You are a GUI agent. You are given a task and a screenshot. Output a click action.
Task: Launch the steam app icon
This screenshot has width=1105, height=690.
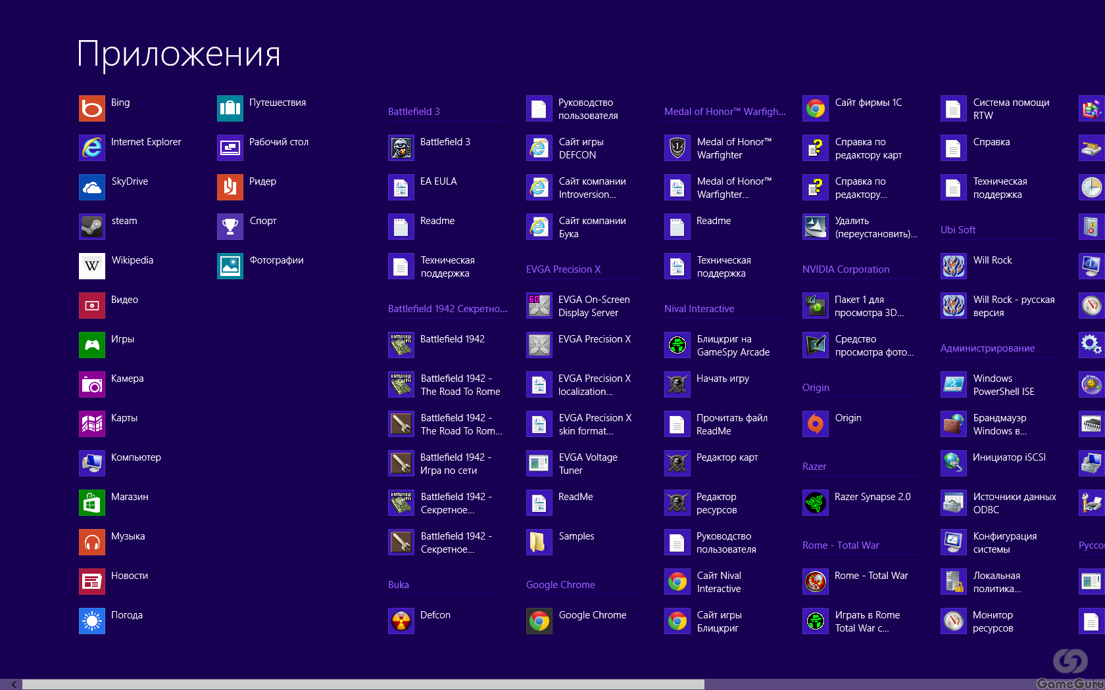(x=92, y=227)
